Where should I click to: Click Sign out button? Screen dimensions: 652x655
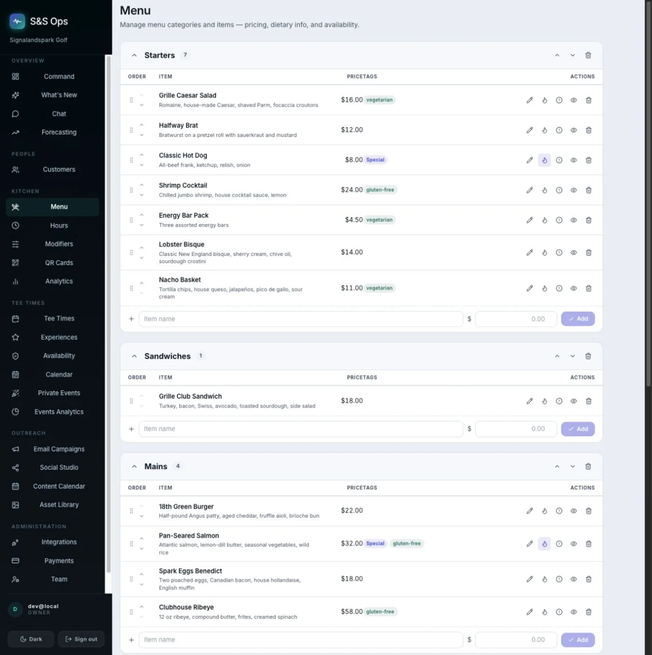[x=81, y=639]
